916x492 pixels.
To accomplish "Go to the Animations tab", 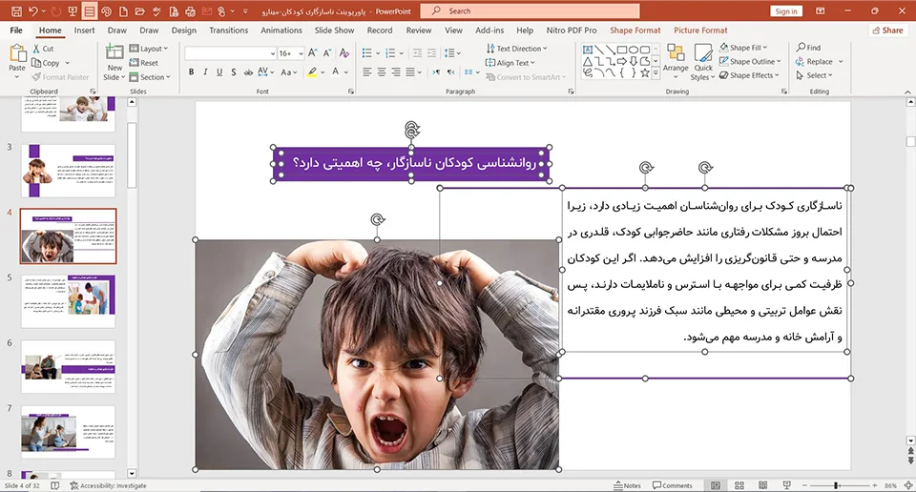I will [281, 31].
